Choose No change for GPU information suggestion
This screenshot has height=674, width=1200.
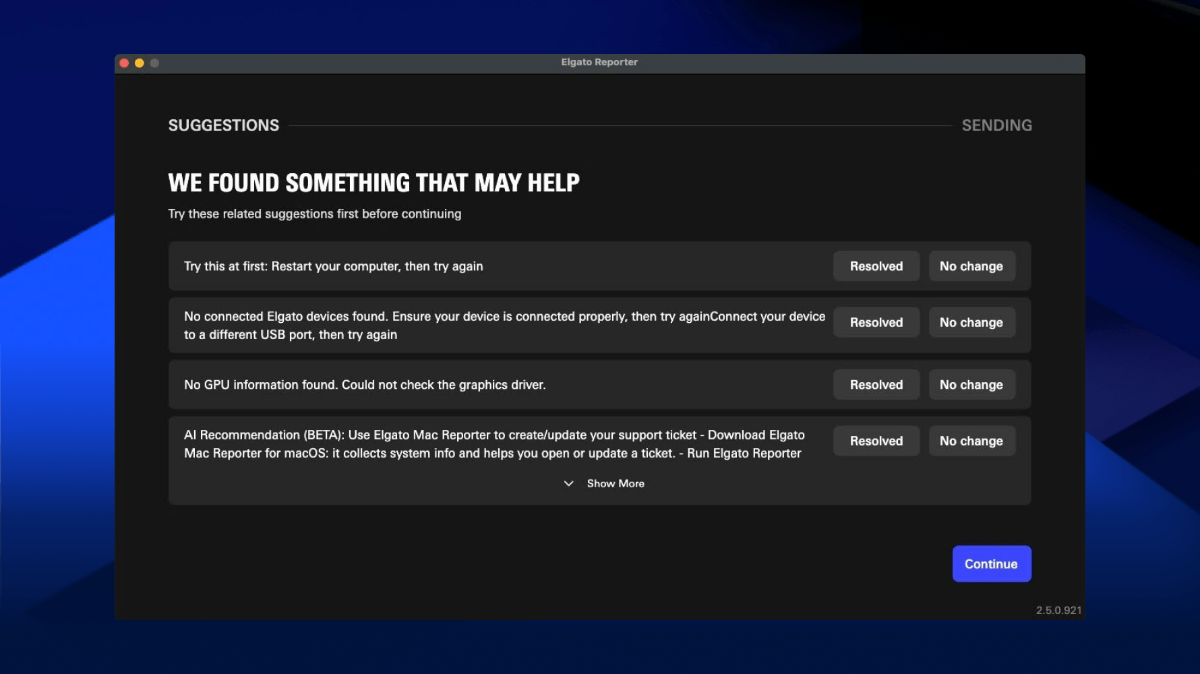click(x=971, y=385)
